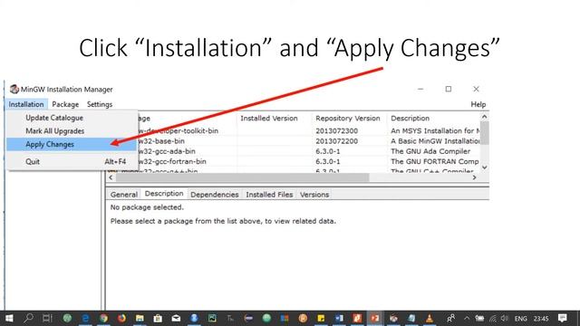The width and height of the screenshot is (580, 326).
Task: Click package list scroll down arrow
Action: click(x=485, y=168)
